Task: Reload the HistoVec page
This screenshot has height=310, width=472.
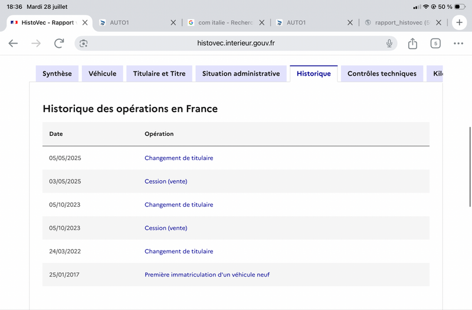Action: pos(59,43)
